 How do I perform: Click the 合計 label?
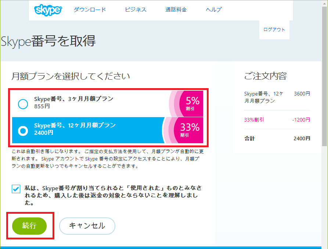tap(249, 138)
